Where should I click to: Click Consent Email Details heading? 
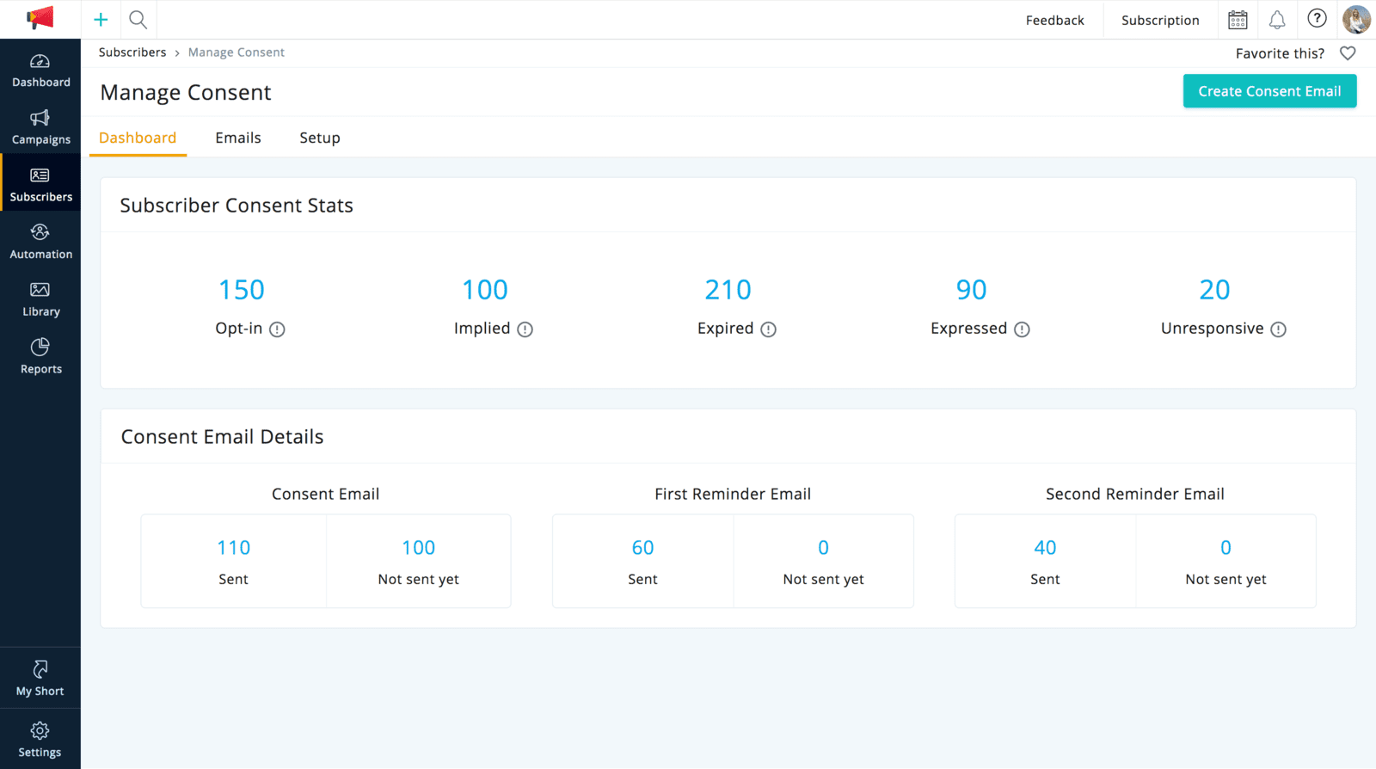(222, 437)
